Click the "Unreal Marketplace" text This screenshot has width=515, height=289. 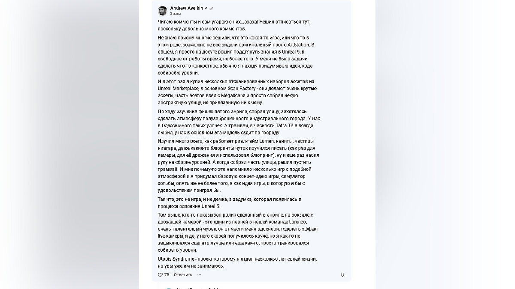[x=174, y=89]
